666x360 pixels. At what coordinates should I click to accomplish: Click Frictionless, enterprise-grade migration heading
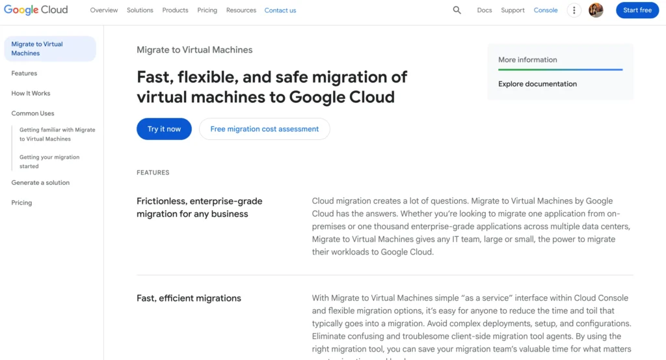[x=199, y=207]
